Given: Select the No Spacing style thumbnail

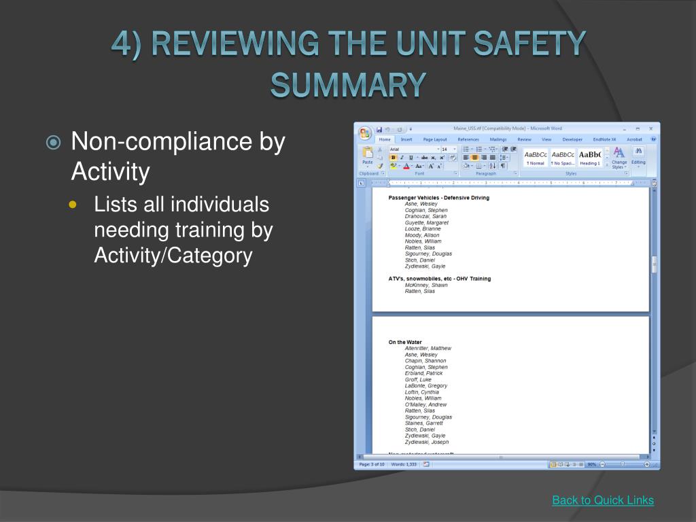Looking at the screenshot, I should click(x=563, y=158).
